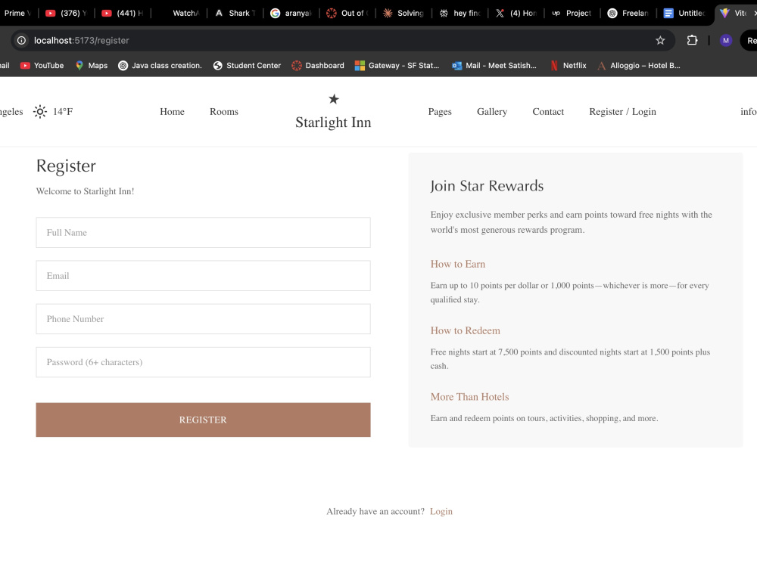Switch to the Shark tab
Viewport: 757px width, 567px height.
(x=235, y=13)
